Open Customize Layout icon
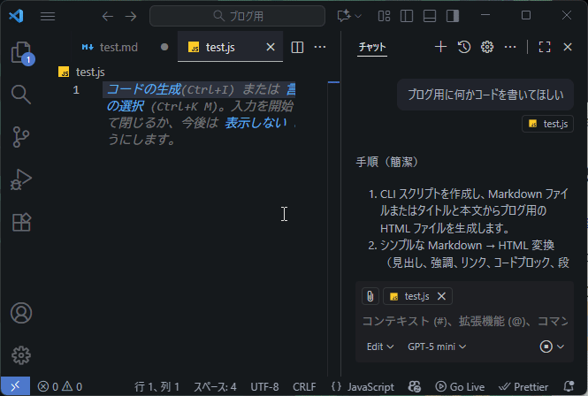Image resolution: width=588 pixels, height=396 pixels. [384, 16]
